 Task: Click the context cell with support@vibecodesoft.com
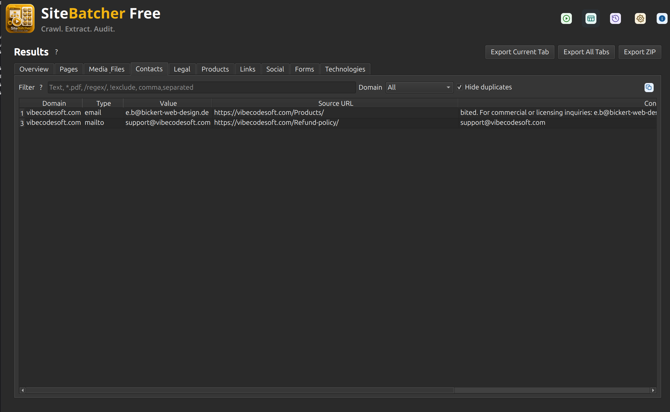pyautogui.click(x=557, y=123)
